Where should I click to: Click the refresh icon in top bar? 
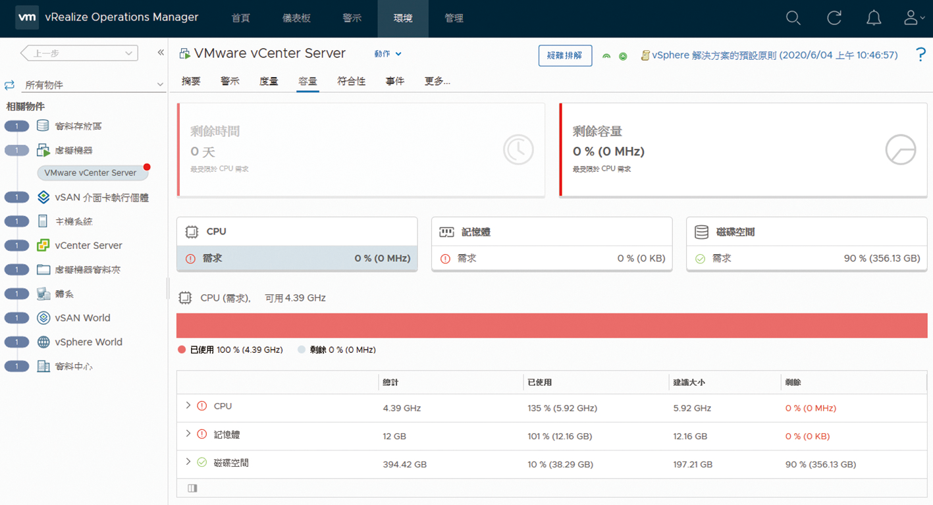pyautogui.click(x=834, y=18)
